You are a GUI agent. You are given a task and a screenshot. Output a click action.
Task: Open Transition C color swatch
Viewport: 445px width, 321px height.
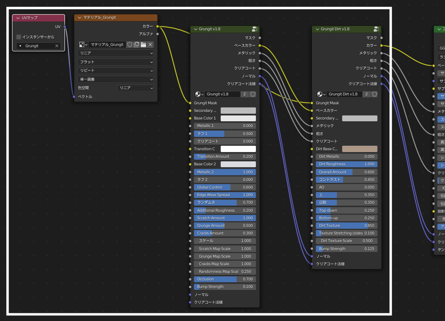click(238, 149)
